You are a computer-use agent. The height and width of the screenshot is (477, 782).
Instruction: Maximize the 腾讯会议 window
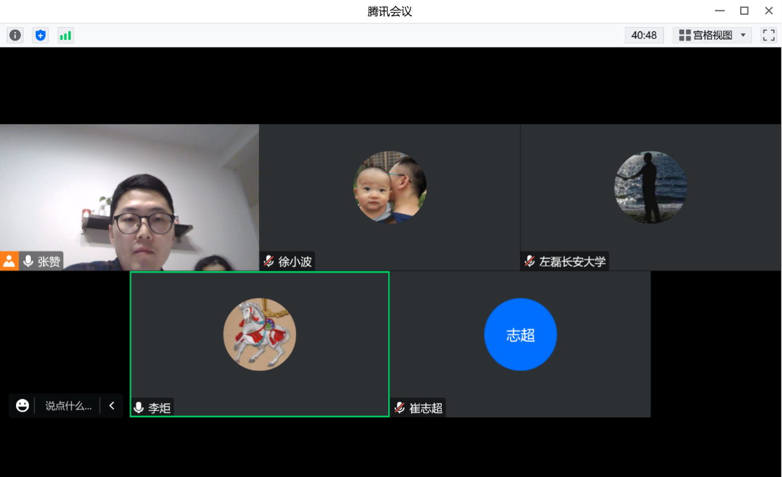[x=744, y=10]
